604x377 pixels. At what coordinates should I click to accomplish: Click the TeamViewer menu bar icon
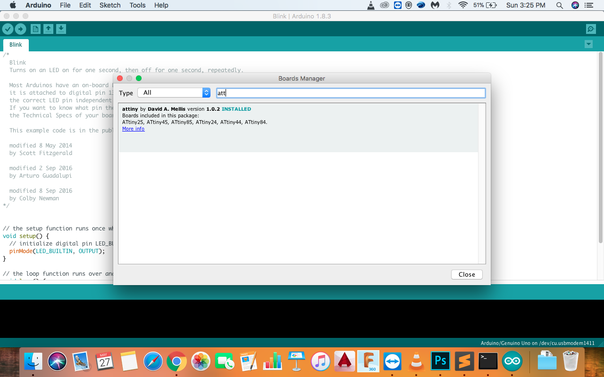click(x=398, y=5)
